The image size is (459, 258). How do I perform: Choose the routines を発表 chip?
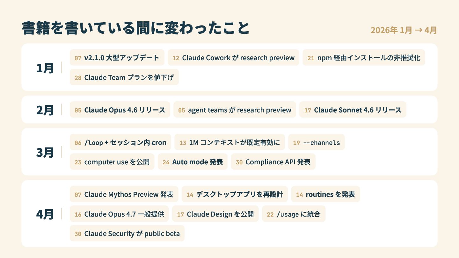[325, 194]
